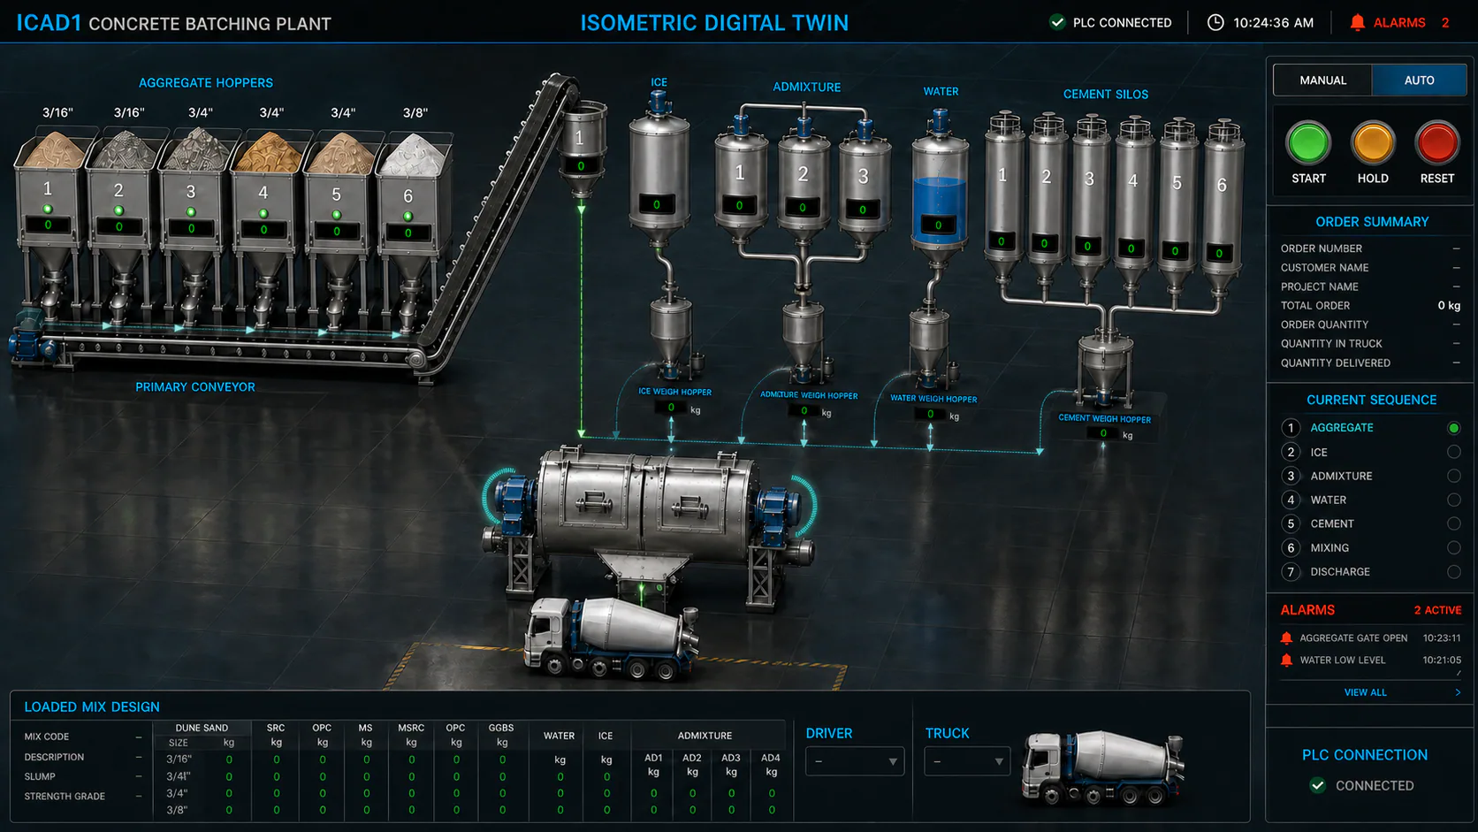Click the clock icon beside the time
Screen dimensions: 1478x832
point(1215,23)
